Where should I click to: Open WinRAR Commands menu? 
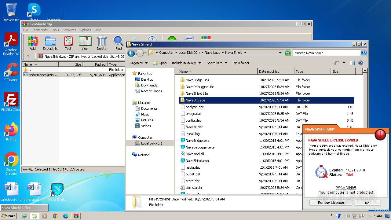point(39,30)
